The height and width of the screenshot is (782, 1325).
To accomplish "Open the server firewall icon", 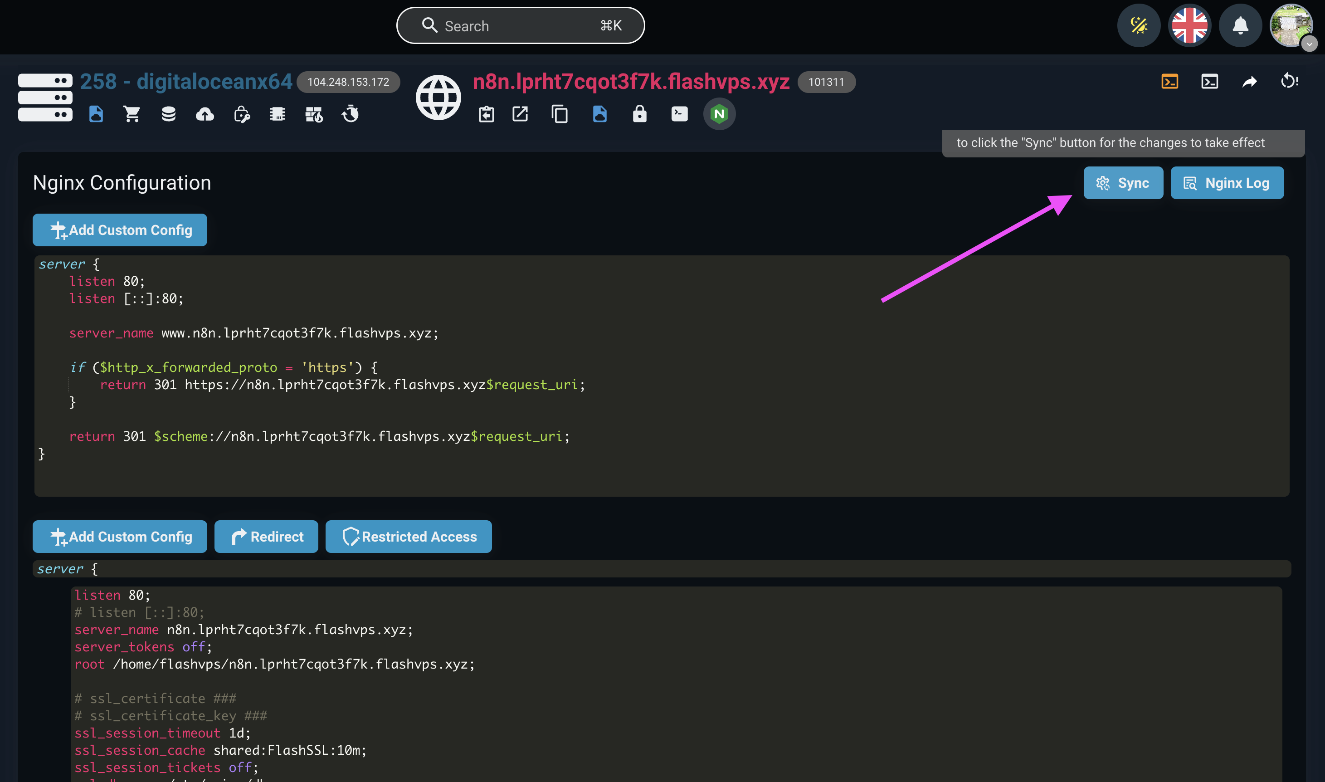I will click(314, 114).
